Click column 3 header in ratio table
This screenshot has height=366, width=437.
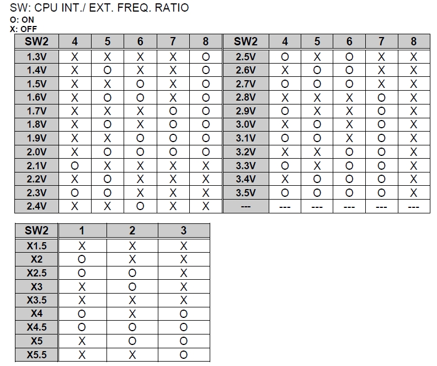tap(184, 231)
